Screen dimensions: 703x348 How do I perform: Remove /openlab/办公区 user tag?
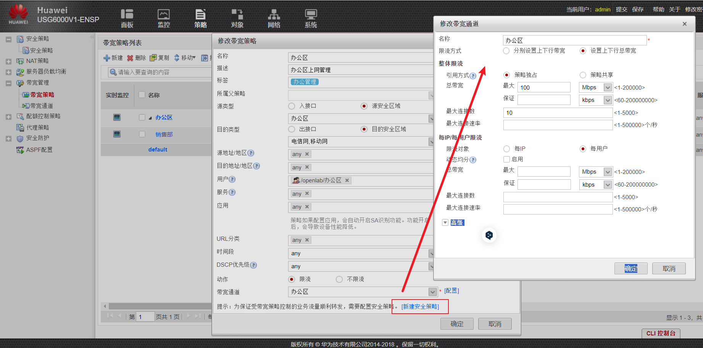347,180
